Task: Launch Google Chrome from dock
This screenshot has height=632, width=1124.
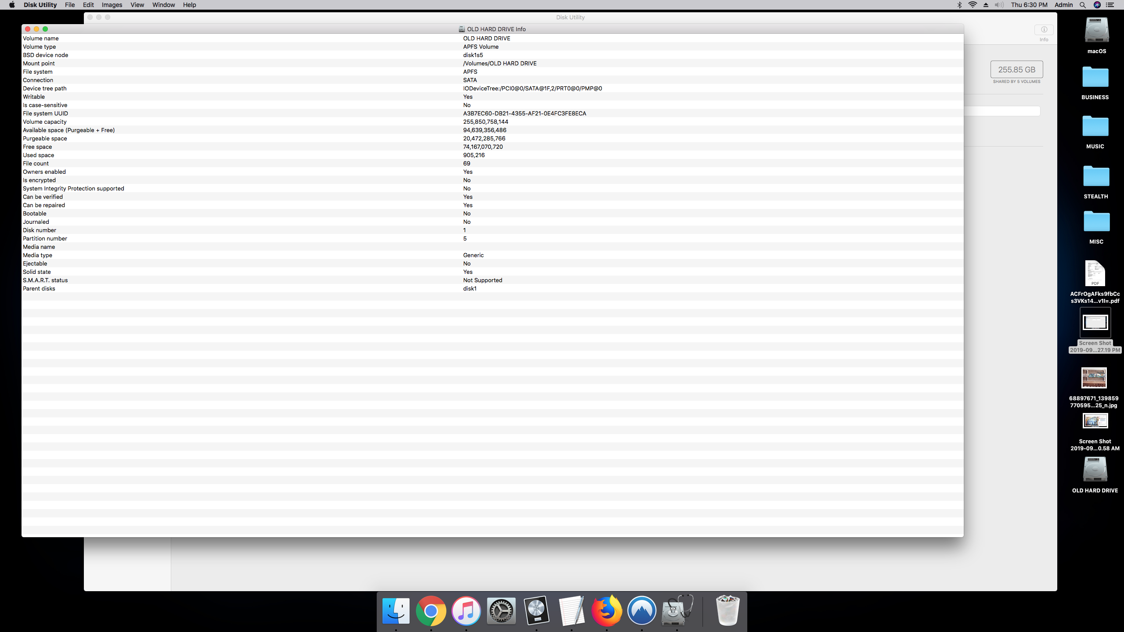Action: click(x=431, y=610)
